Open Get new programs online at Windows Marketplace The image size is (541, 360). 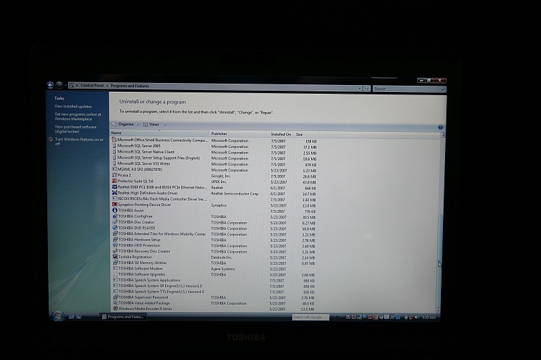[x=78, y=116]
